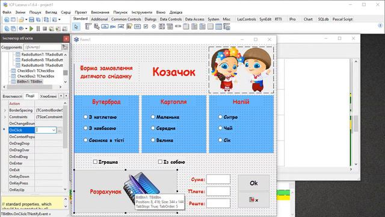
Task: Check the 'Із собою' checkbox
Action: 160,162
